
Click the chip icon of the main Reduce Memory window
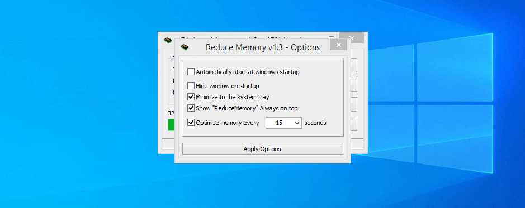point(168,40)
